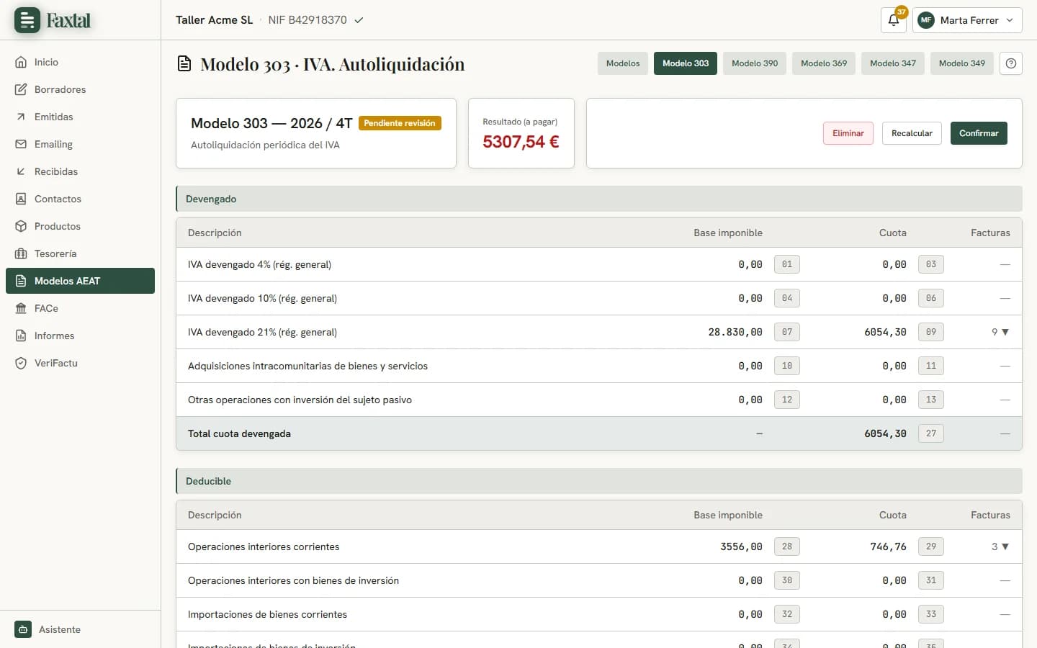Switch to the Modelo 347 tab
This screenshot has height=648, width=1037.
pyautogui.click(x=893, y=63)
